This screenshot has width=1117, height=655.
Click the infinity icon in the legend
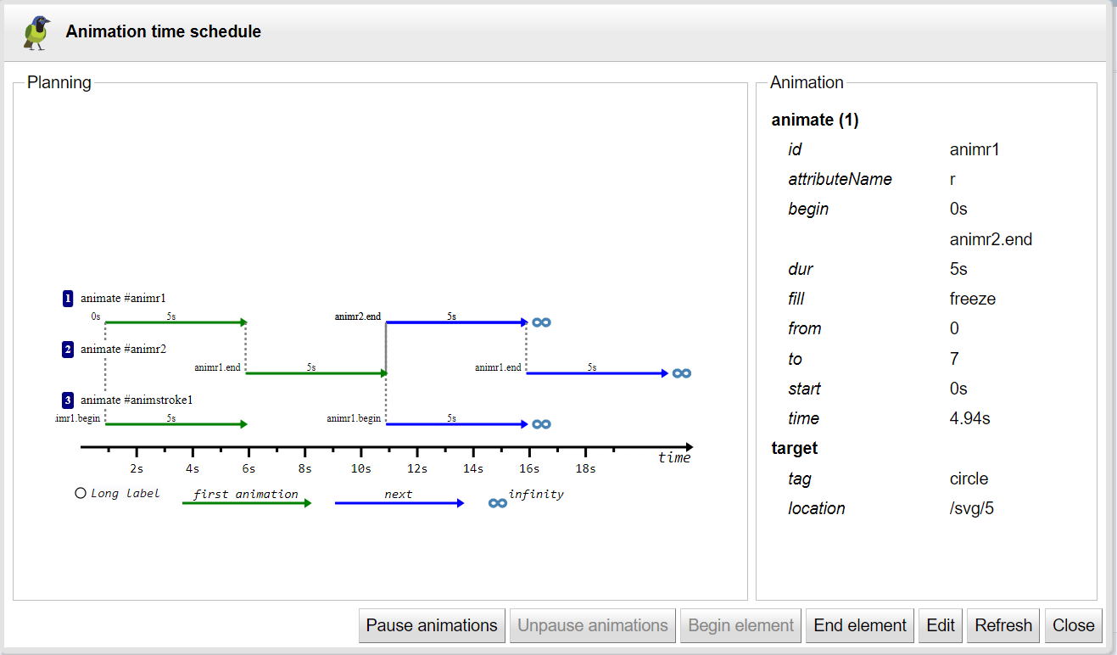(x=498, y=503)
